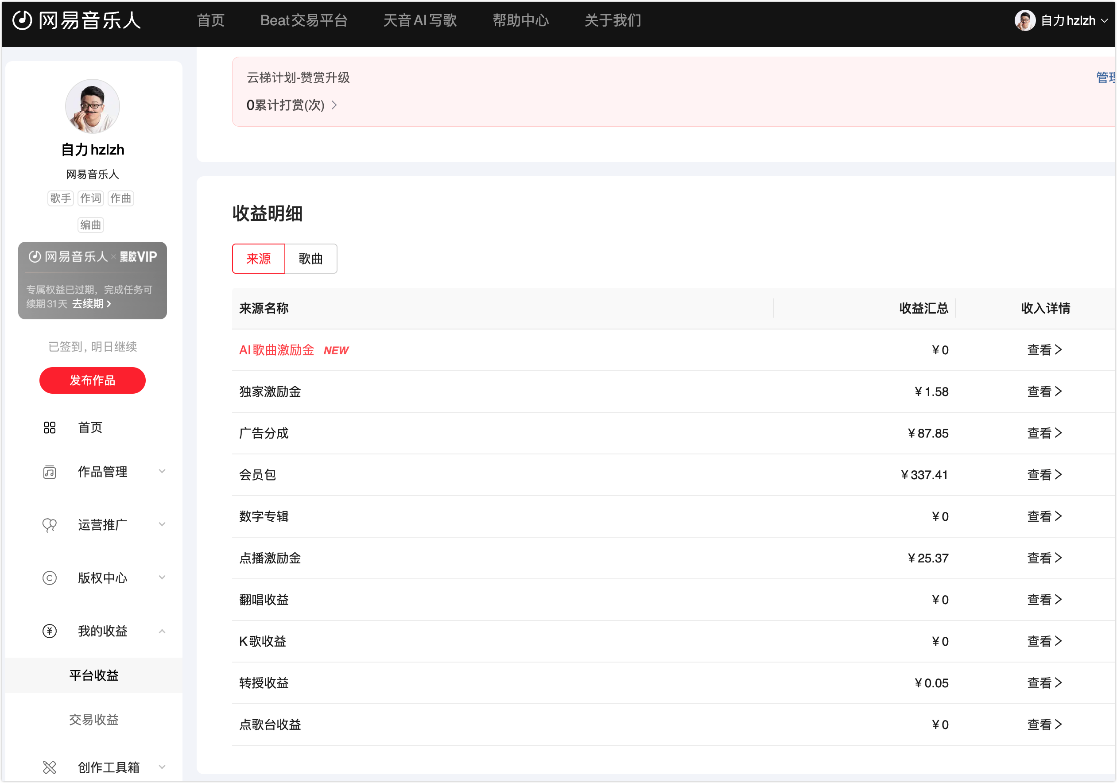View details for 独家激励金
1117x783 pixels.
1044,391
